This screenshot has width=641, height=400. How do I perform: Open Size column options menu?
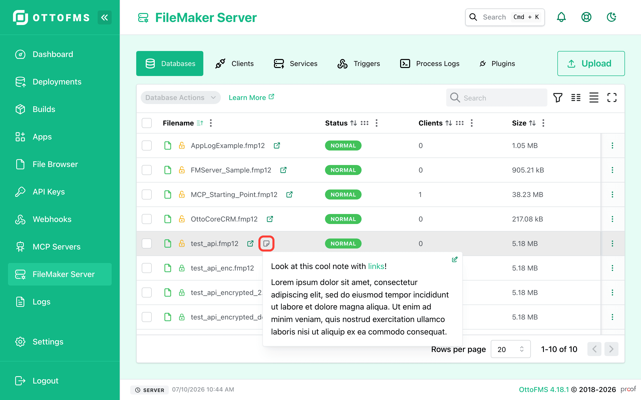(543, 123)
